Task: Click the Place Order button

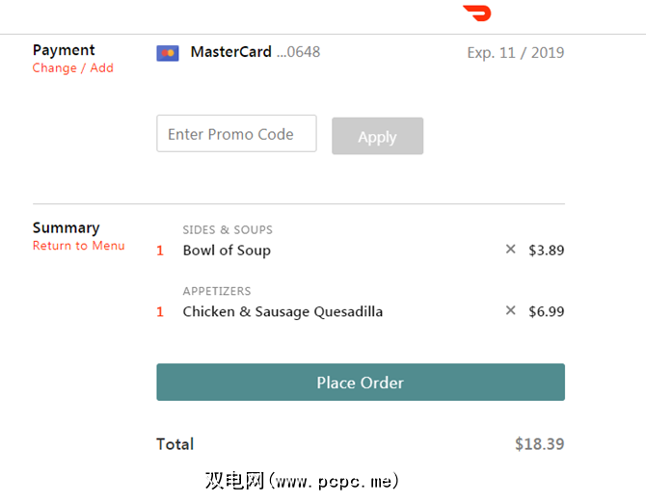Action: click(361, 383)
